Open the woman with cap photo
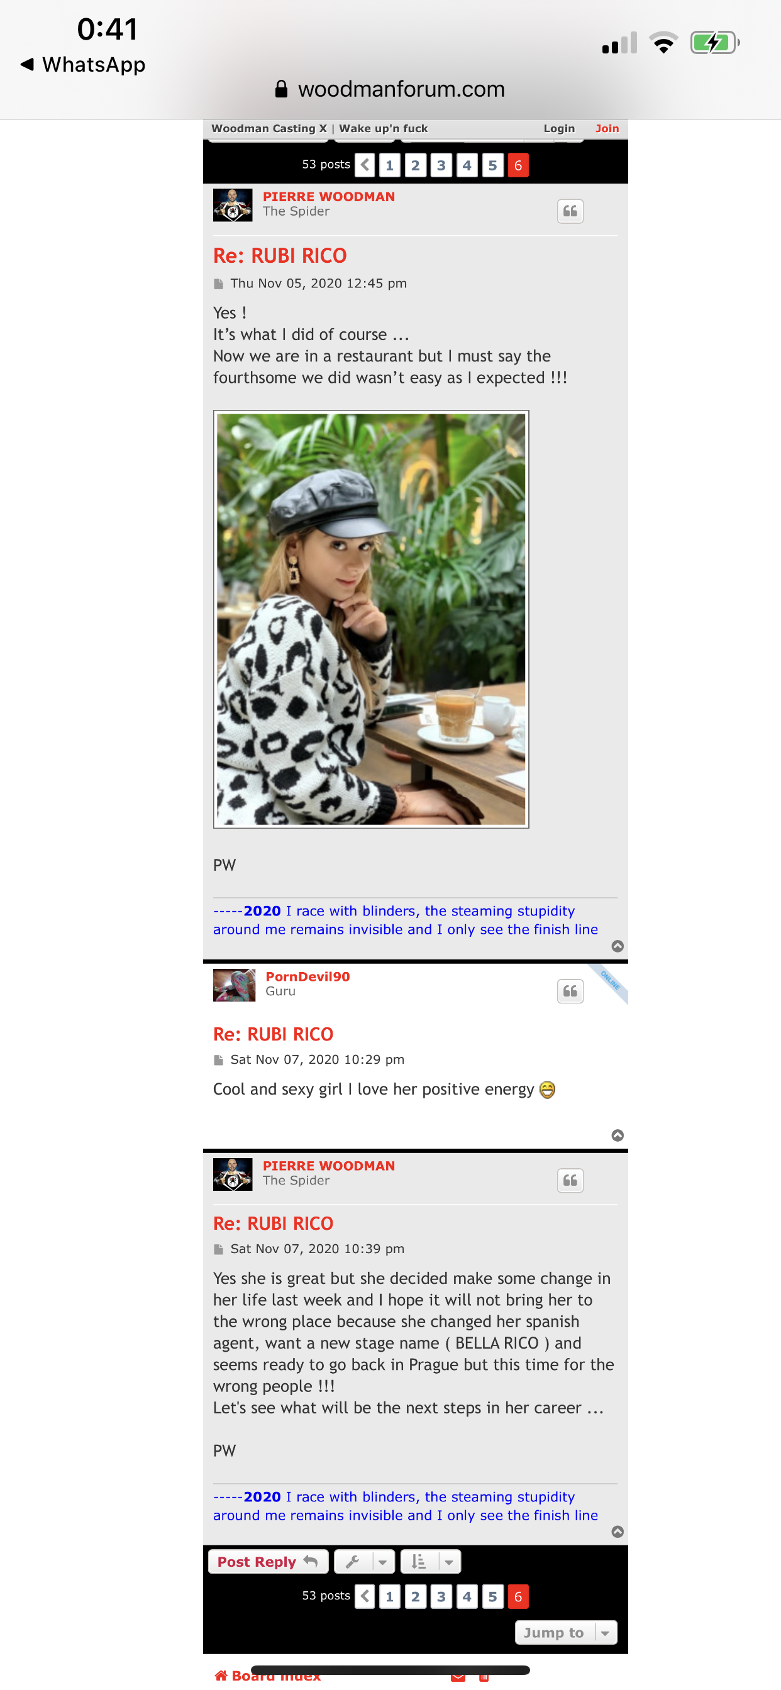781x1690 pixels. point(371,619)
